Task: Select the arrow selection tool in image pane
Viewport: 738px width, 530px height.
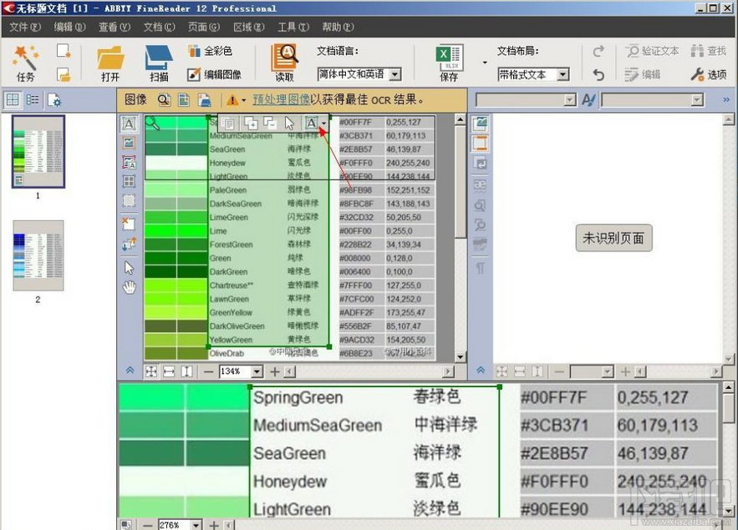Action: 128,267
